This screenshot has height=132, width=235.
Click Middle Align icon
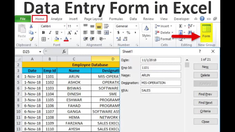point(92,26)
